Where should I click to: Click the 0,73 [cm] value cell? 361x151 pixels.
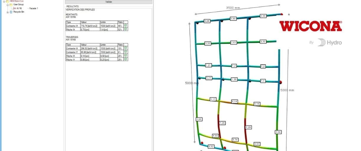90,29
